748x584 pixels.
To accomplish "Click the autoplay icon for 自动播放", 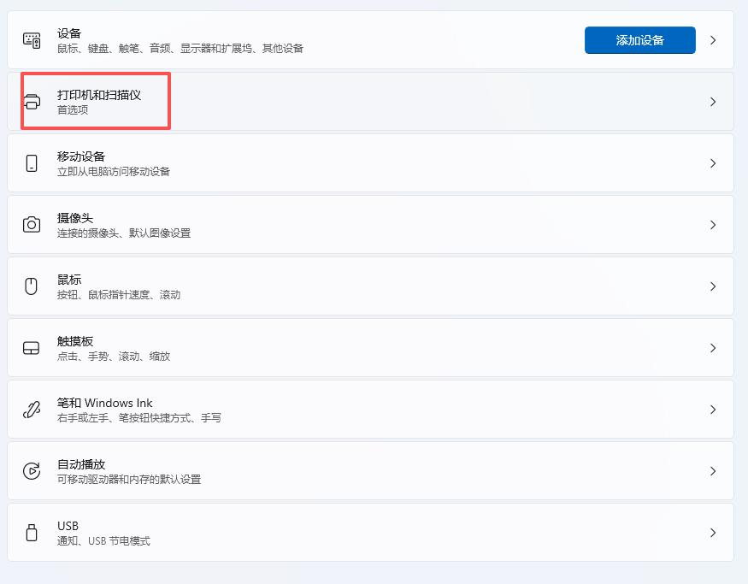I will 32,471.
